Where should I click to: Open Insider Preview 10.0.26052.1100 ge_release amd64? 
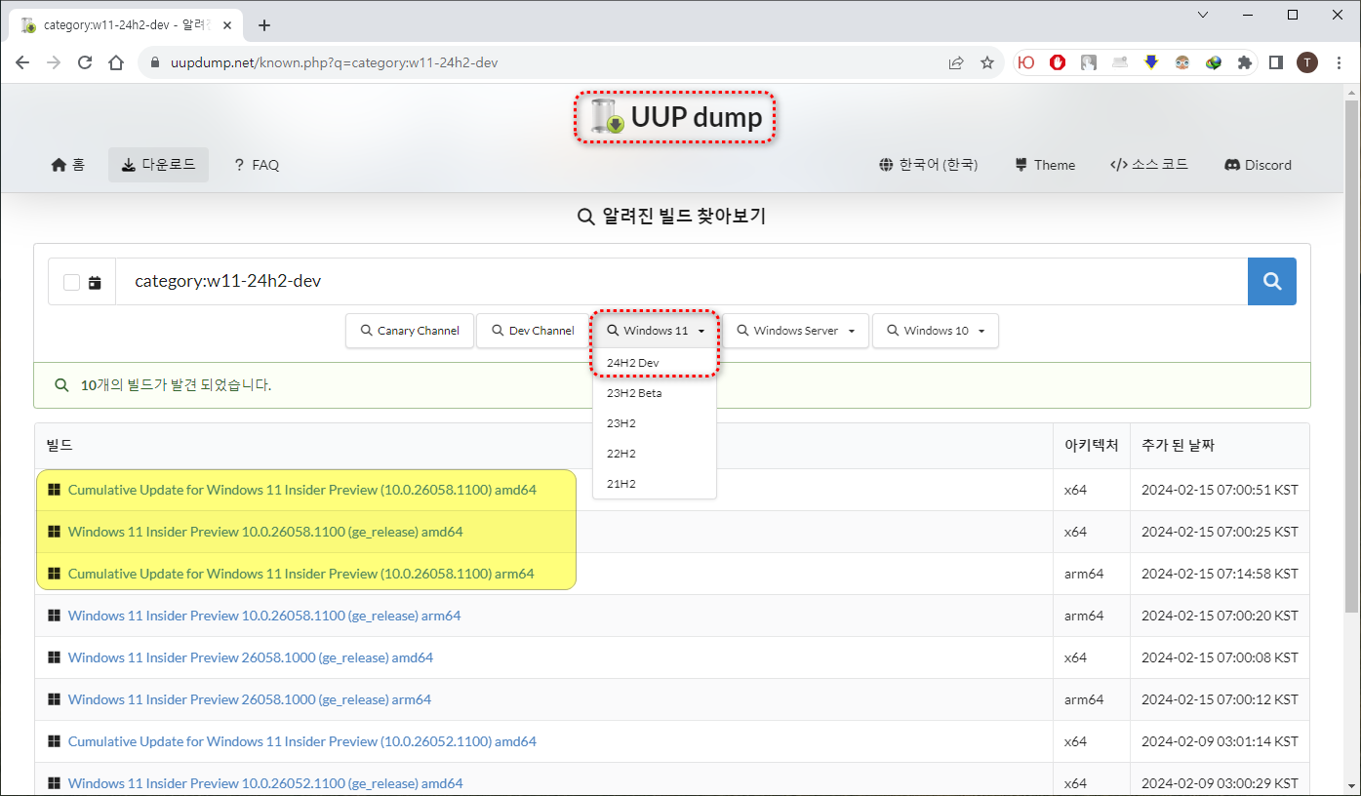click(265, 783)
